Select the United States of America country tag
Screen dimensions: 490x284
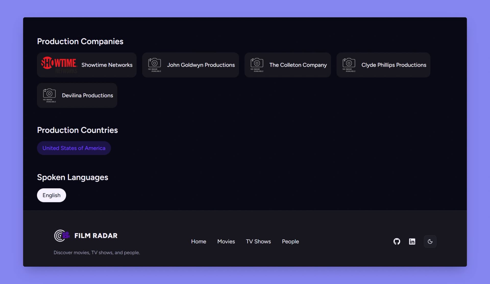pos(74,148)
